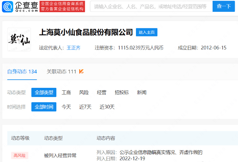Open company homepage via 进入主页
Viewport: 238px width, 162px height.
point(147,32)
